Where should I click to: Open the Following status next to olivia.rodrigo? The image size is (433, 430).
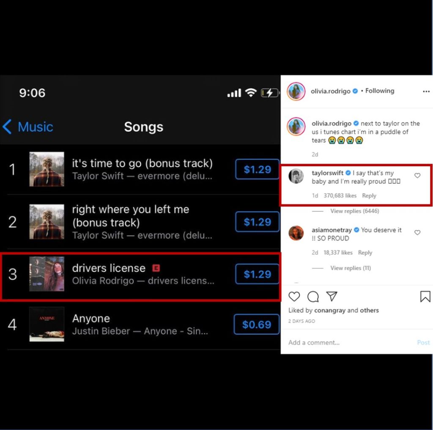click(x=380, y=91)
